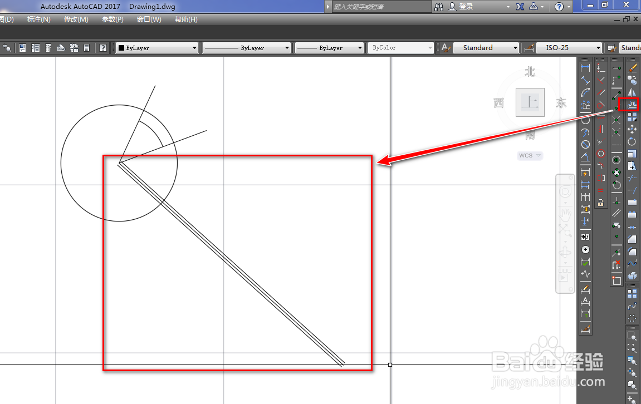Open the 修改(M) menu

pyautogui.click(x=76, y=19)
